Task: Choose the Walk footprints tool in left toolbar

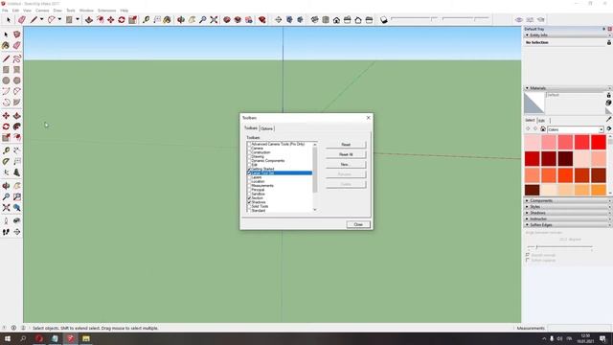Action: tap(6, 232)
